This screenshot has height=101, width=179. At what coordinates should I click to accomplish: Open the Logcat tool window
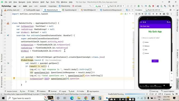coord(63,91)
